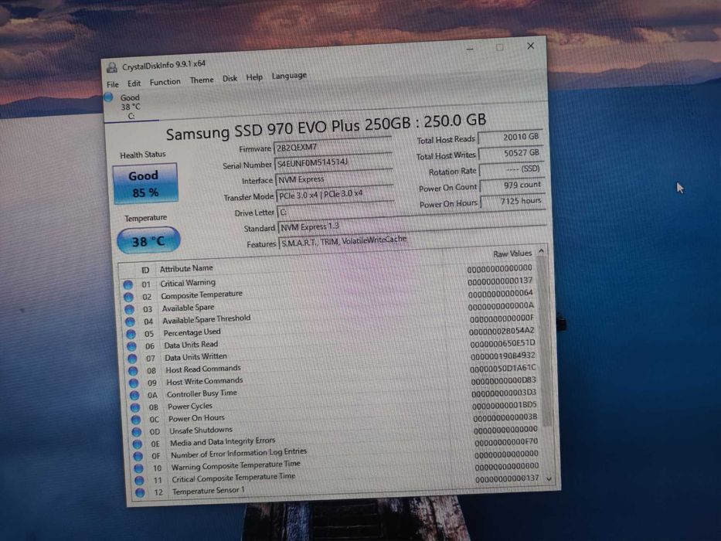Click the attribute list scroll-up arrow
This screenshot has width=721, height=541.
pos(541,251)
